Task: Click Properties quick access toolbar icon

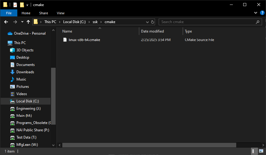Action: point(15,5)
